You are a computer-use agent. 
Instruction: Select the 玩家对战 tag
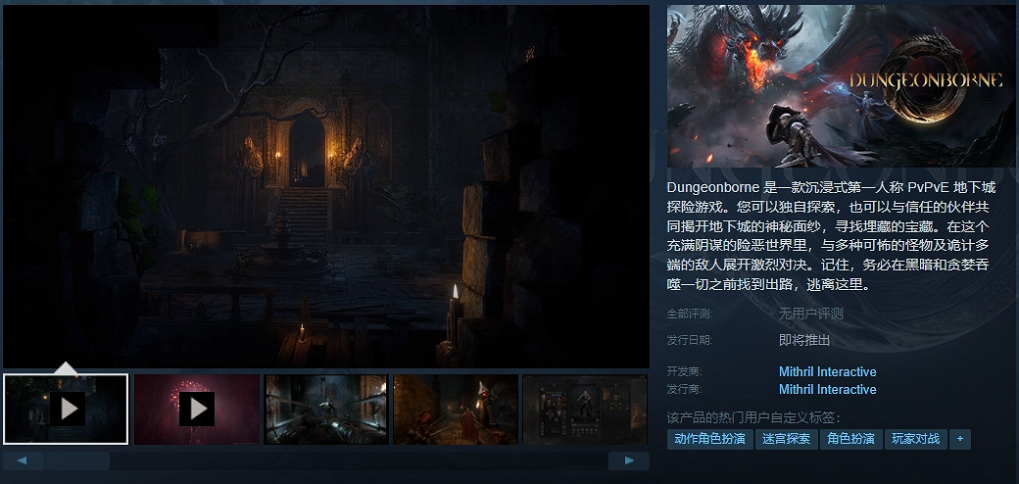(916, 439)
